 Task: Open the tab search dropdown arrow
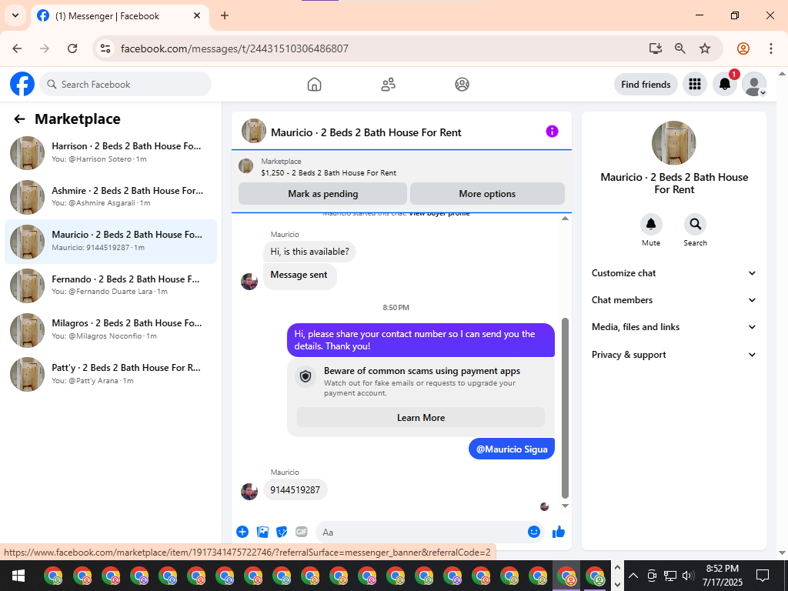pyautogui.click(x=15, y=15)
